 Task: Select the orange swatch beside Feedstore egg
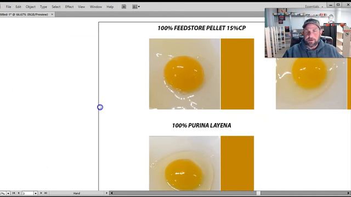[x=237, y=74]
